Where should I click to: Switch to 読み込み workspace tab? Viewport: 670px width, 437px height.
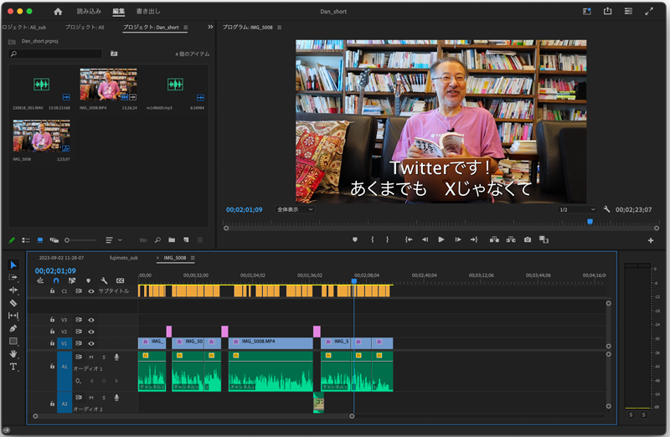89,12
